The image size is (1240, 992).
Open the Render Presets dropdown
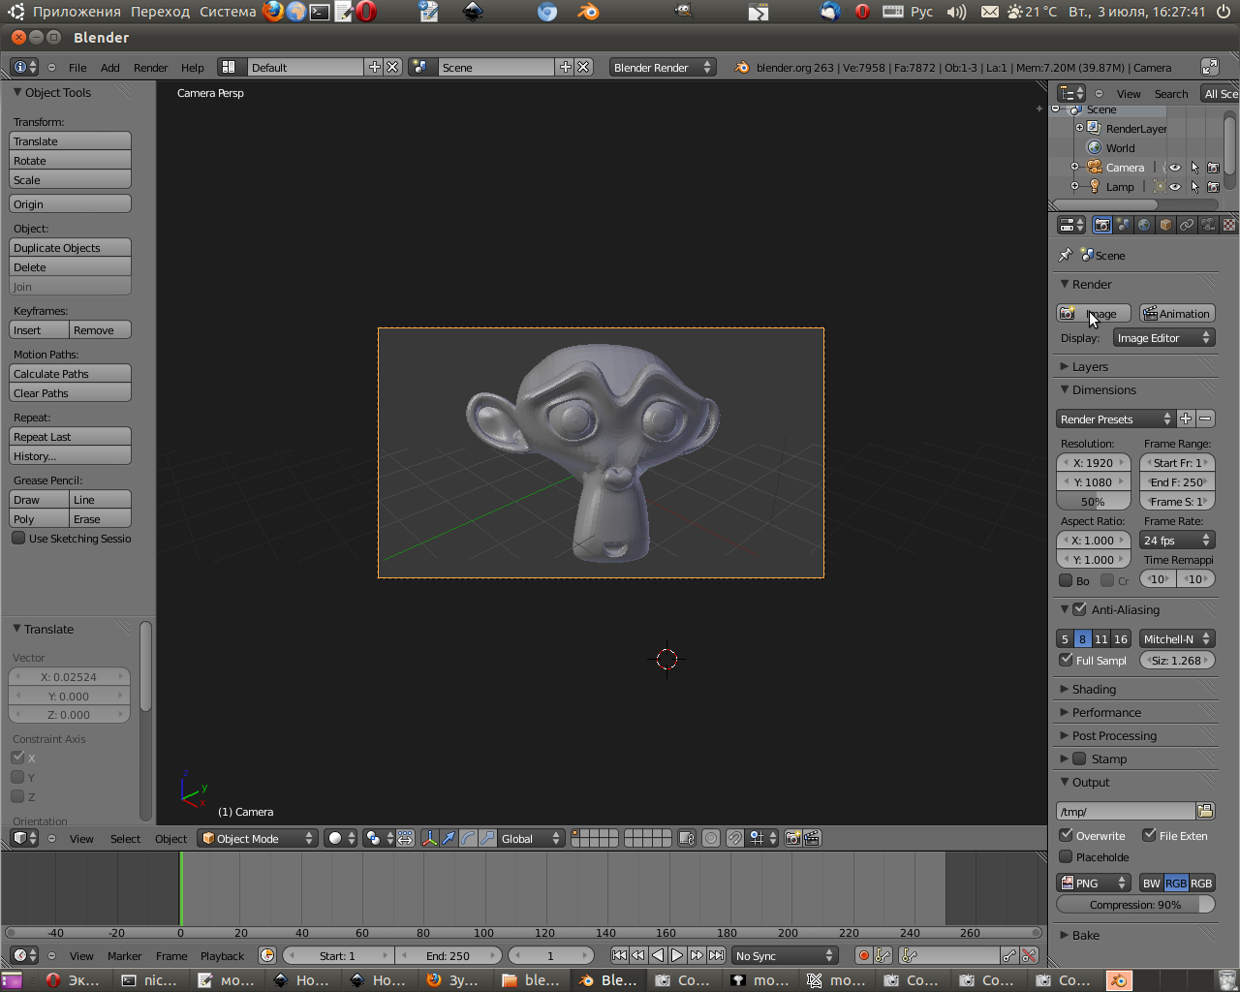pos(1115,418)
